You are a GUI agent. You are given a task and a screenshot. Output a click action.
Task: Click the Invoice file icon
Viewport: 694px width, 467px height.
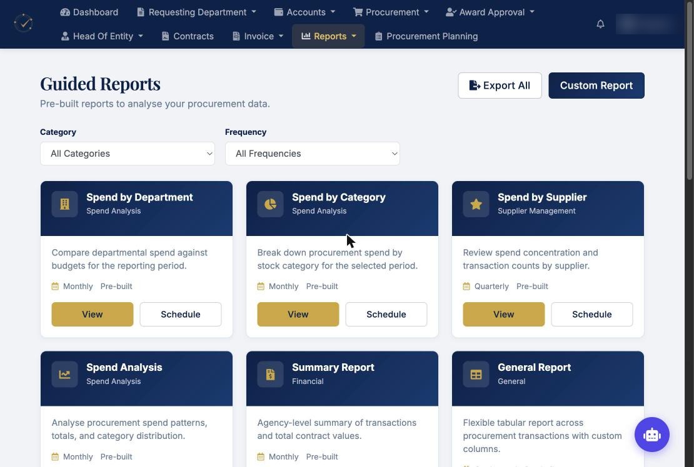coord(236,36)
